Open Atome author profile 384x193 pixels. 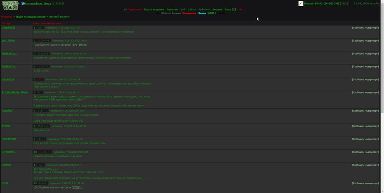(6, 126)
